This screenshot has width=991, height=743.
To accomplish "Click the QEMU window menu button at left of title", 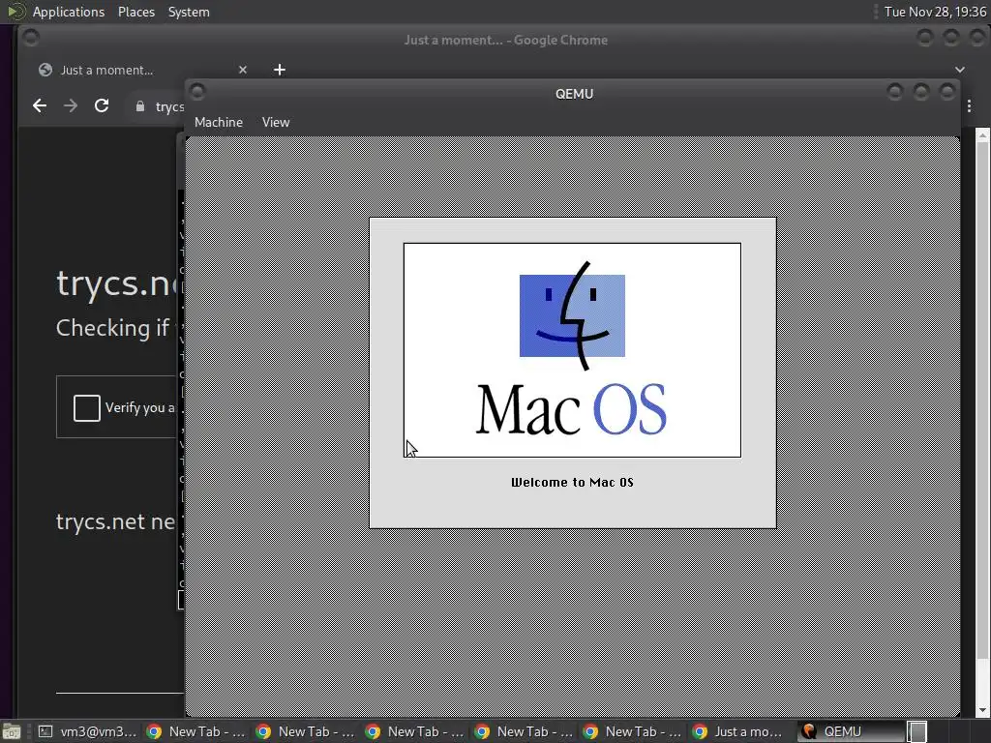I will click(197, 92).
